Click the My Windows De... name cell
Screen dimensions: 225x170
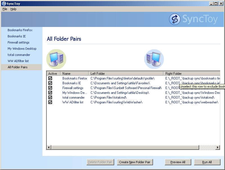(x=75, y=93)
